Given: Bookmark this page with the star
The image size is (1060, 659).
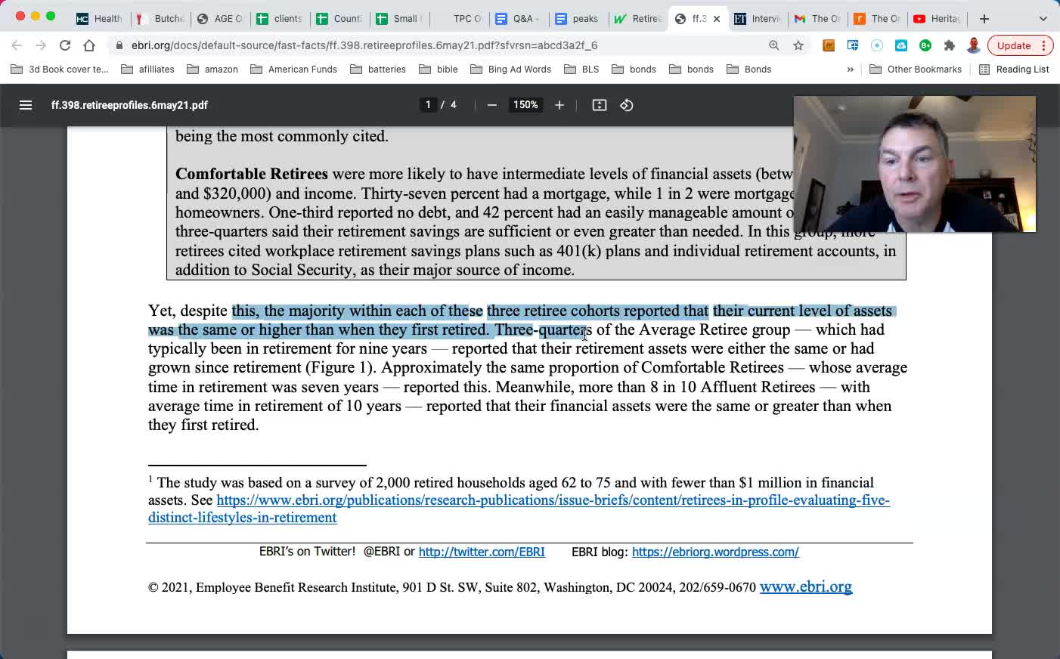Looking at the screenshot, I should [x=798, y=45].
